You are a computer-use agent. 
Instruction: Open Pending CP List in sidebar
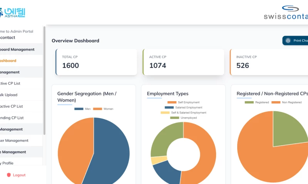click(x=21, y=118)
